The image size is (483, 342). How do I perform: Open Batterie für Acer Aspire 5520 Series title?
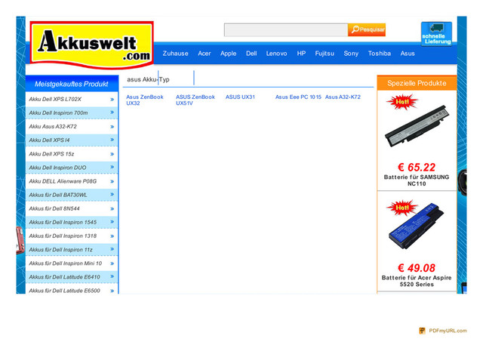(x=417, y=281)
